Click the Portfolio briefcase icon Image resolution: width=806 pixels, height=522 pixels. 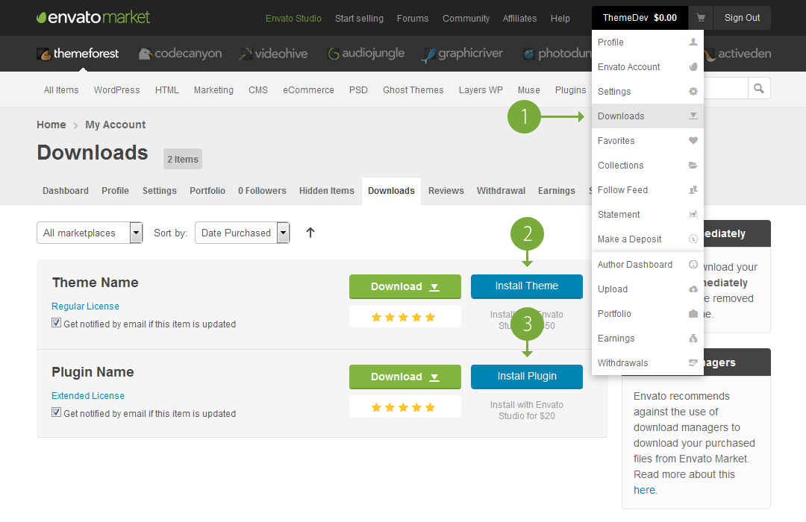(693, 314)
